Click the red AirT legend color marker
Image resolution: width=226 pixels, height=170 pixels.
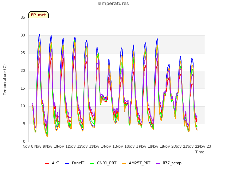[47, 164]
